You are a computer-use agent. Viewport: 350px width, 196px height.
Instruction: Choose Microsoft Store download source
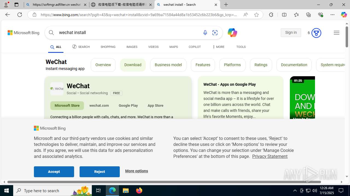(67, 106)
